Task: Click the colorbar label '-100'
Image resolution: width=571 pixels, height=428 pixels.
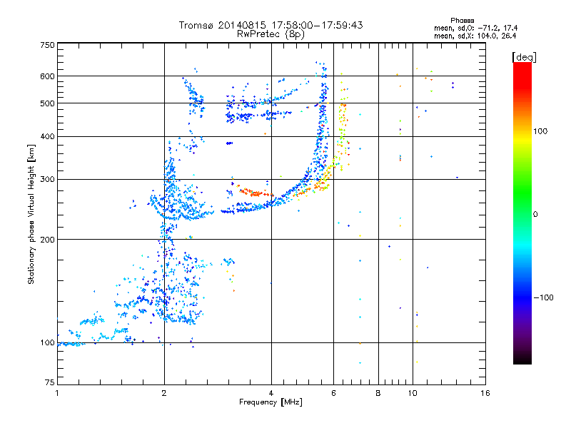Action: 544,297
